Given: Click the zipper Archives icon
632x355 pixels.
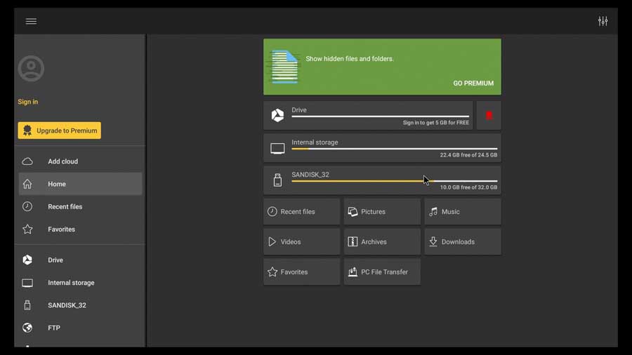Looking at the screenshot, I should coord(353,242).
